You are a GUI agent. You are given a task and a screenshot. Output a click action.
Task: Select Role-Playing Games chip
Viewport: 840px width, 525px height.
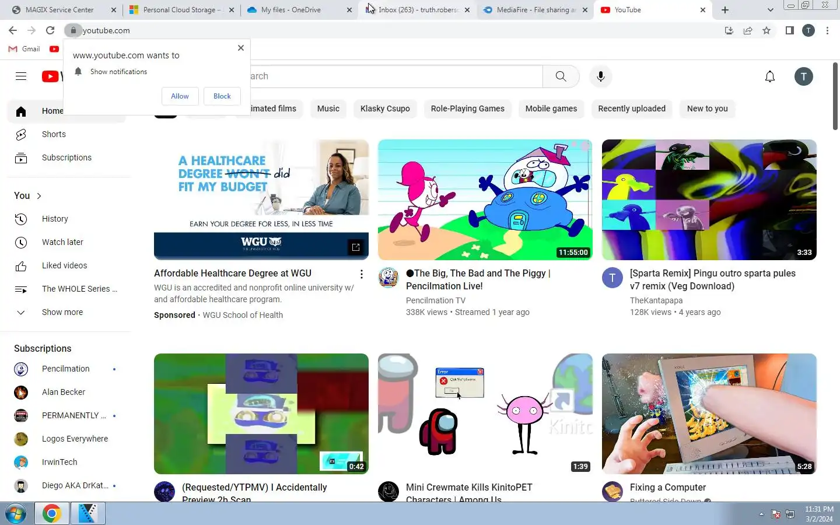467,108
